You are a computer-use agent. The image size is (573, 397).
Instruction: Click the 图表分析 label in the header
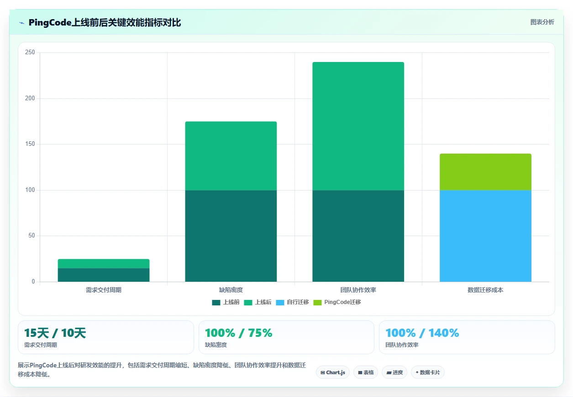(542, 22)
